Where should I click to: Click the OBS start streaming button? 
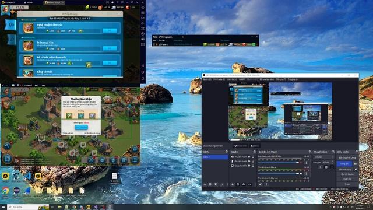[x=347, y=157]
